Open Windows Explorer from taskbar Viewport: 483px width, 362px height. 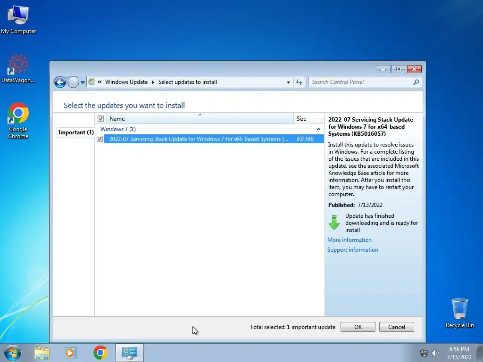[42, 353]
